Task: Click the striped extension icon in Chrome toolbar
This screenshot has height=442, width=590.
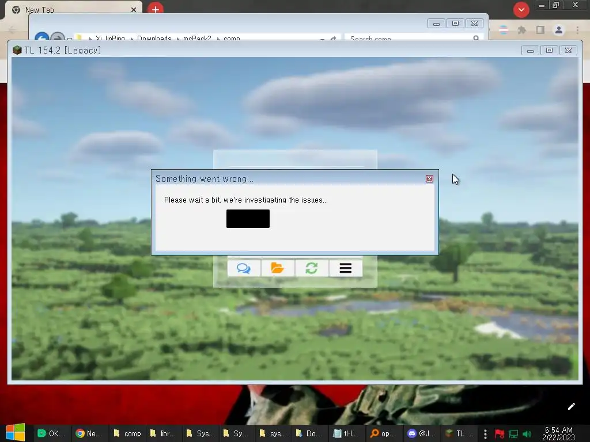Action: [504, 30]
